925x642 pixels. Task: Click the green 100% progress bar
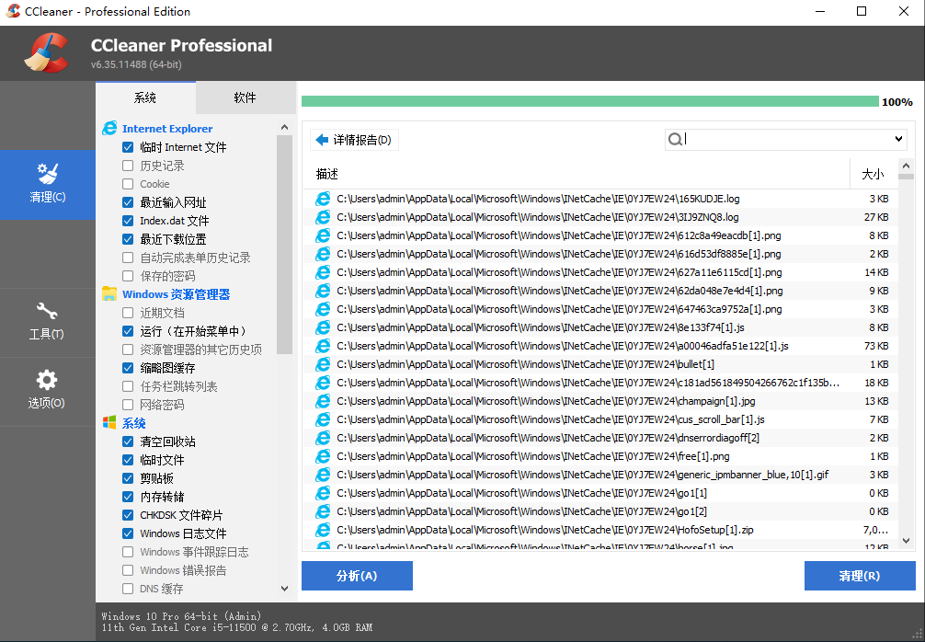(x=590, y=101)
